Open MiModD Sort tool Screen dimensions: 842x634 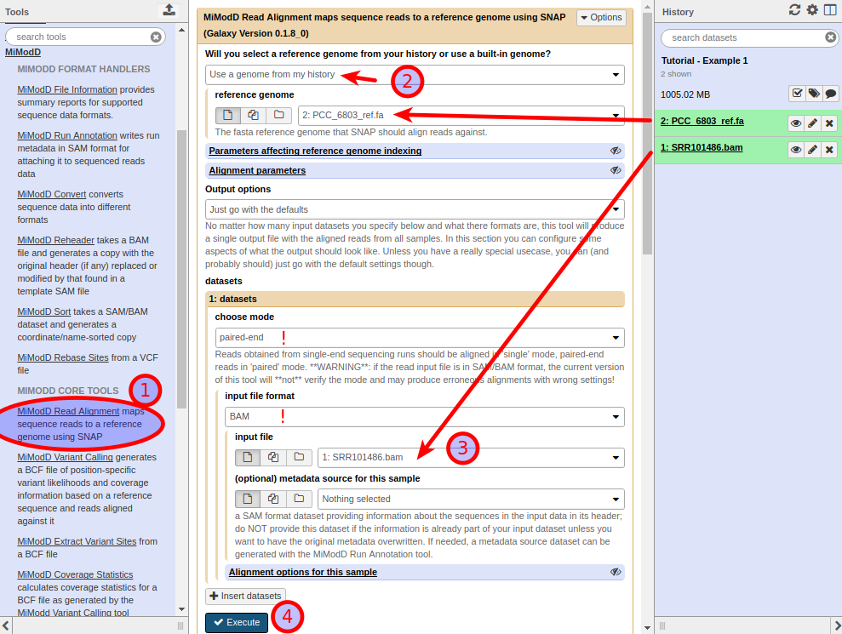44,312
